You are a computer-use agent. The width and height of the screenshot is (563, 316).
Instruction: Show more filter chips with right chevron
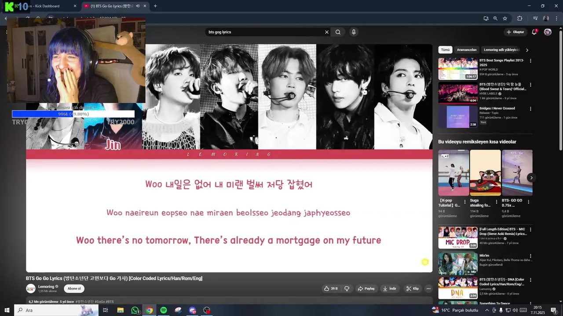[x=527, y=50]
